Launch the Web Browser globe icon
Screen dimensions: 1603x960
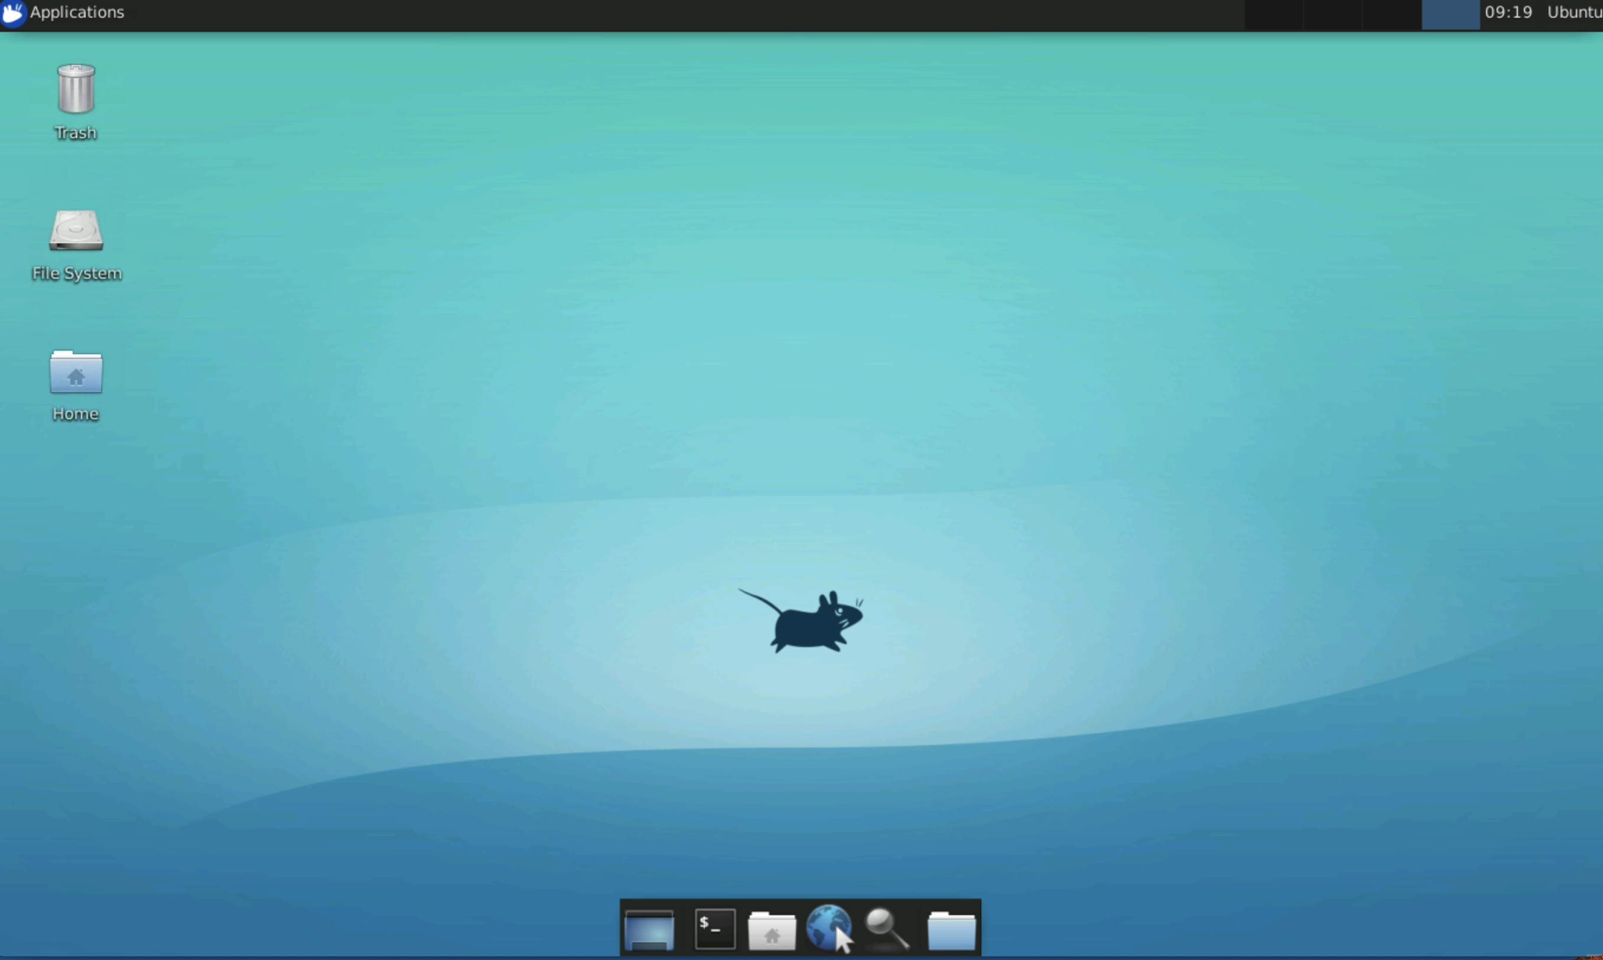(830, 928)
